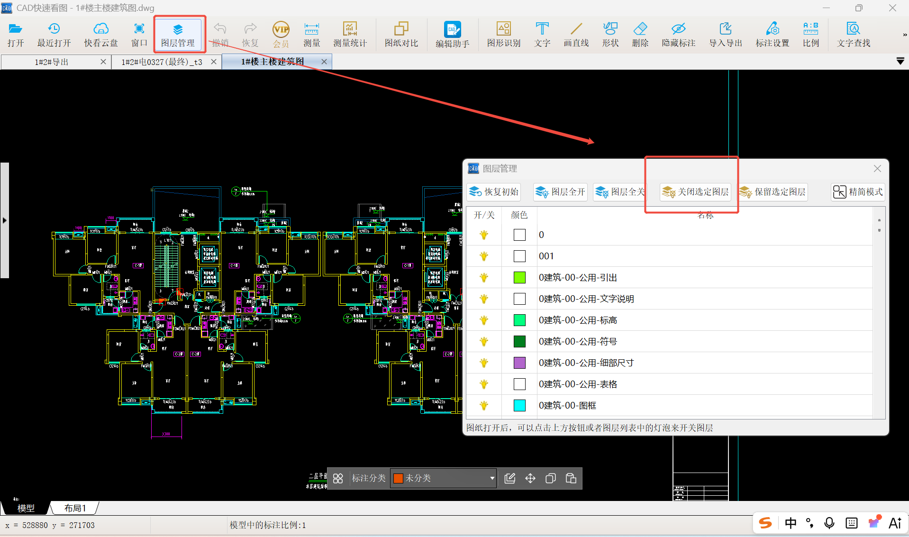This screenshot has width=909, height=537.
Task: Open 快看云盘 cloud drive
Action: (100, 35)
